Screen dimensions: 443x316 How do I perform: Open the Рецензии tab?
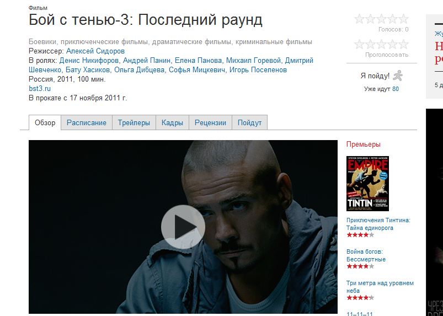[211, 123]
